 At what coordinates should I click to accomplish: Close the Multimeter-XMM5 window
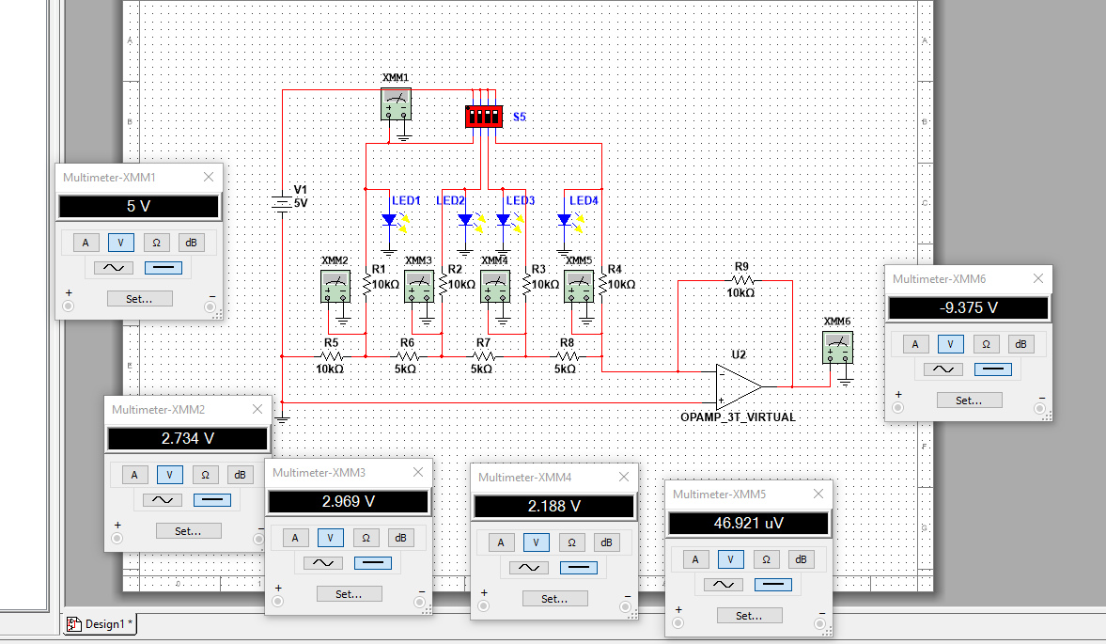coord(818,494)
